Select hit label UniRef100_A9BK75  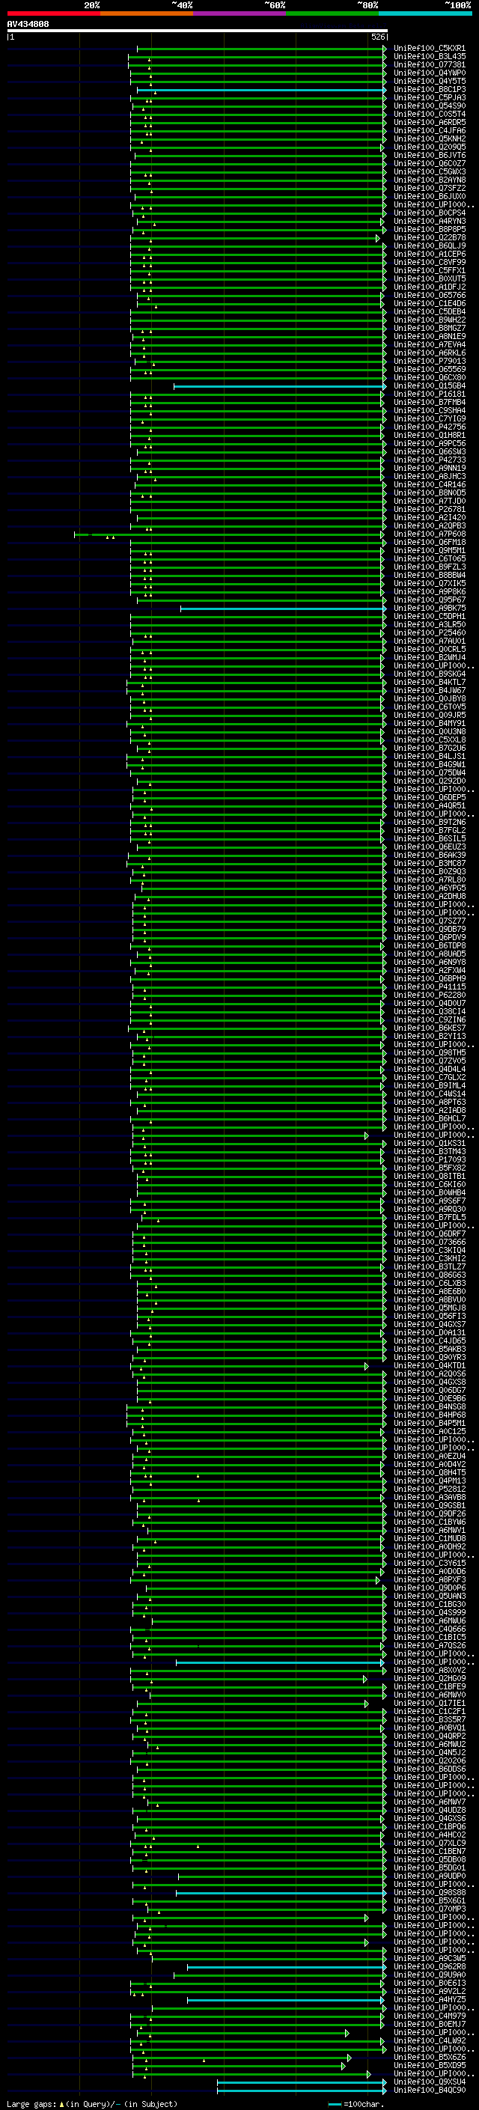point(430,609)
